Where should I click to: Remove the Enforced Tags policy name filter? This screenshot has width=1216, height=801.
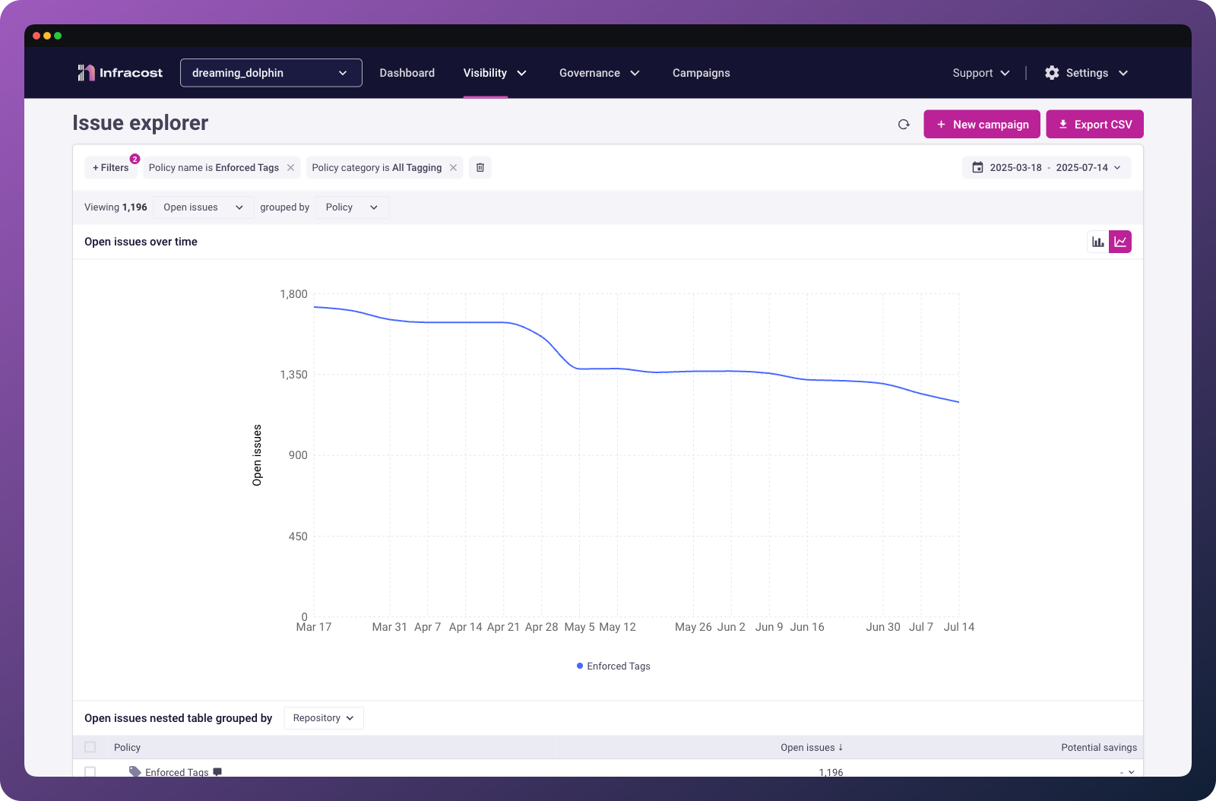coord(290,168)
